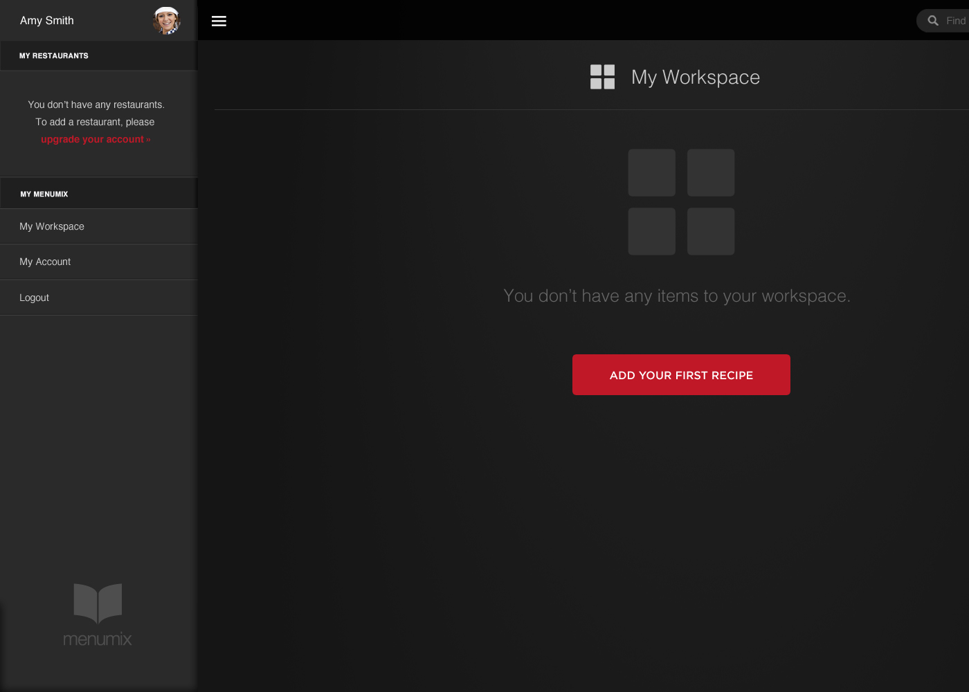Click the Amy Smith user name
This screenshot has height=692, width=969.
47,21
